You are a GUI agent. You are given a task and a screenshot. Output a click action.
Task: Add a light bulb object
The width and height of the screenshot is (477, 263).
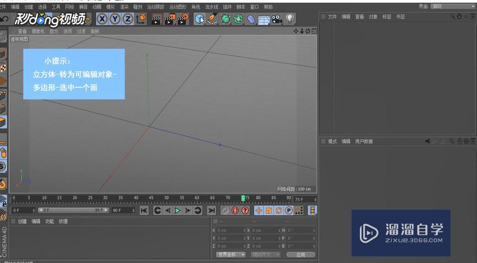point(290,19)
